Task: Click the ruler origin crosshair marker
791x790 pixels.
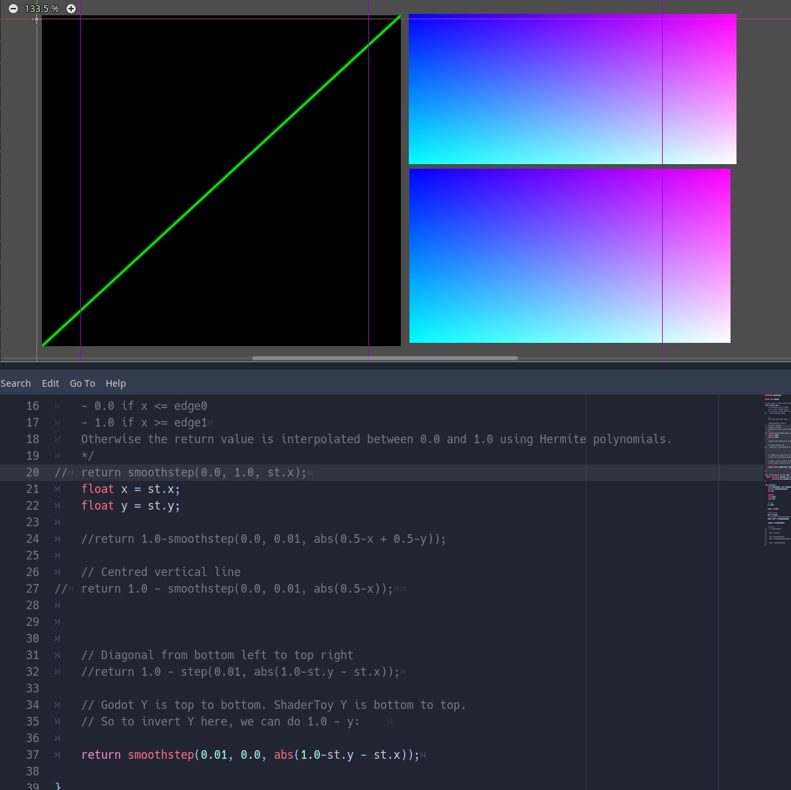Action: (x=37, y=19)
